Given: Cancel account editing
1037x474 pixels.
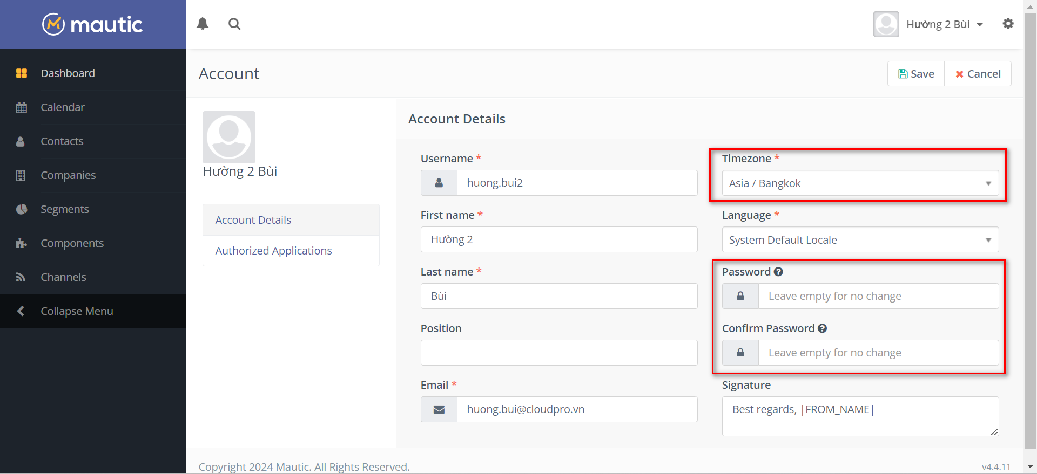Looking at the screenshot, I should pos(978,74).
